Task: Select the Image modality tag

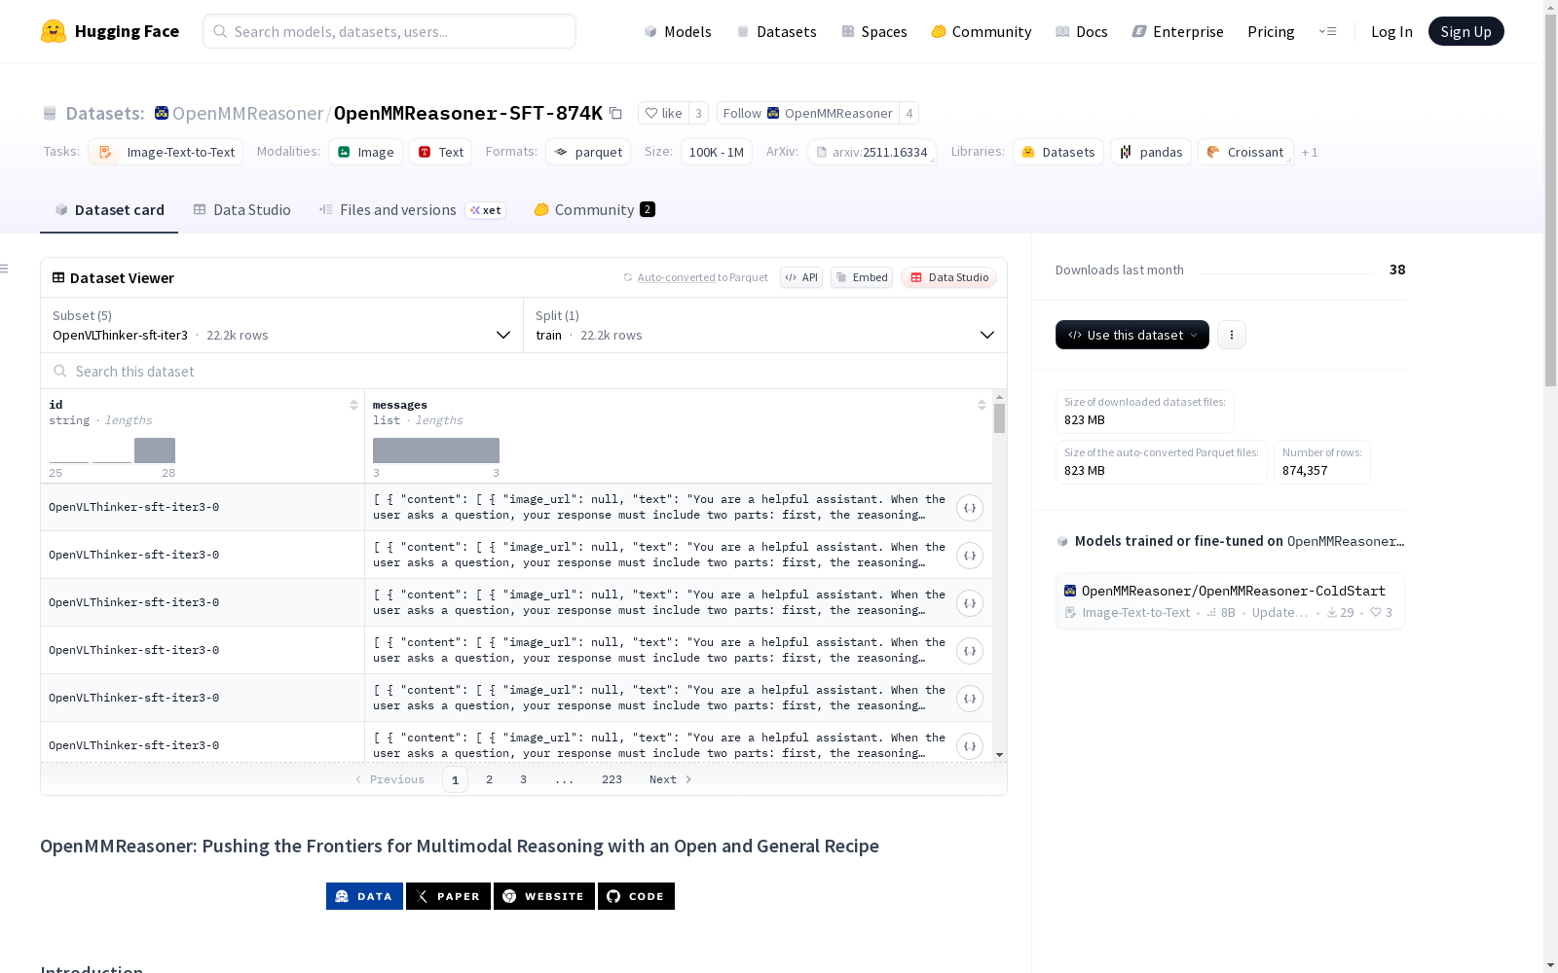Action: pyautogui.click(x=365, y=152)
